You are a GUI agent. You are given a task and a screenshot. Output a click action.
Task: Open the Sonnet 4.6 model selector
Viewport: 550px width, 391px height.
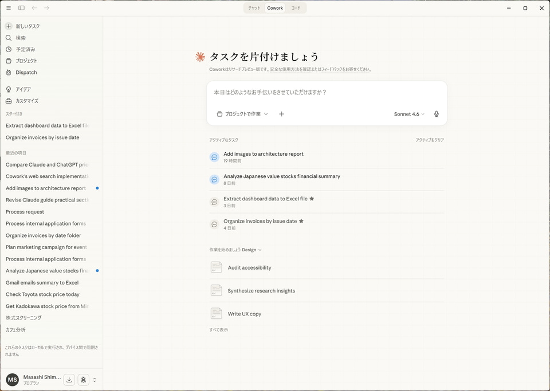(409, 114)
